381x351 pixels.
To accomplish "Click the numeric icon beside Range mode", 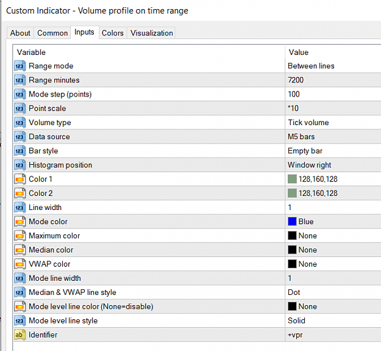I will click(x=20, y=66).
